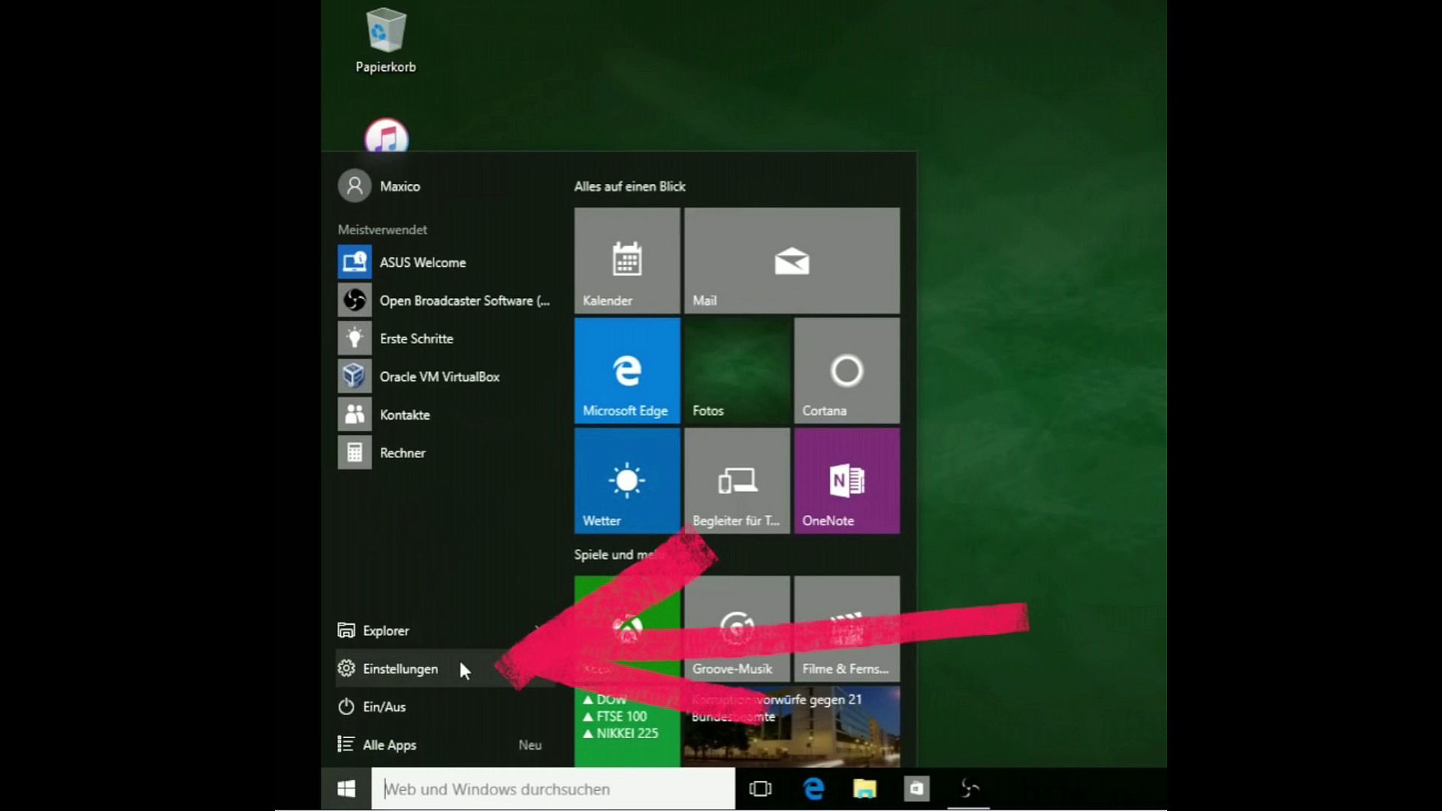
Task: Open the Ein/Aus power options
Action: point(383,707)
